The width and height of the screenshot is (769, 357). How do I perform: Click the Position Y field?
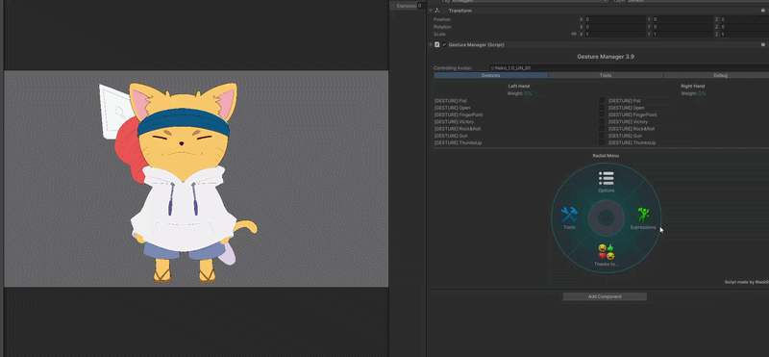[682, 19]
